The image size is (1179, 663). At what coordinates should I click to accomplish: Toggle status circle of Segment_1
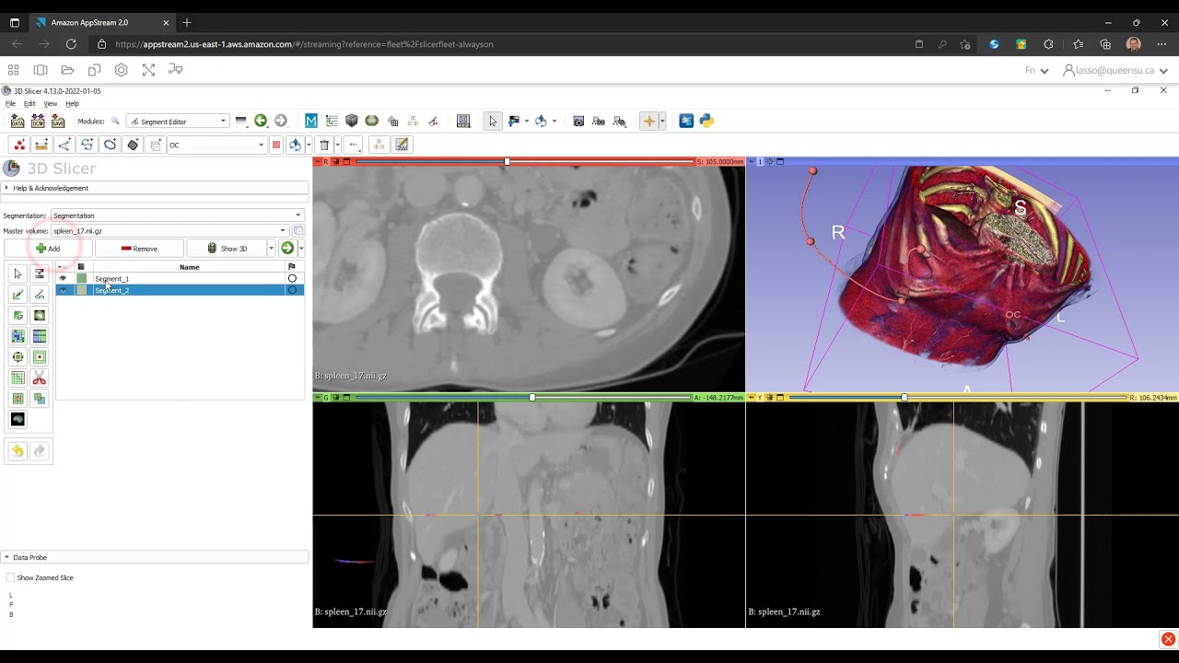(x=292, y=278)
